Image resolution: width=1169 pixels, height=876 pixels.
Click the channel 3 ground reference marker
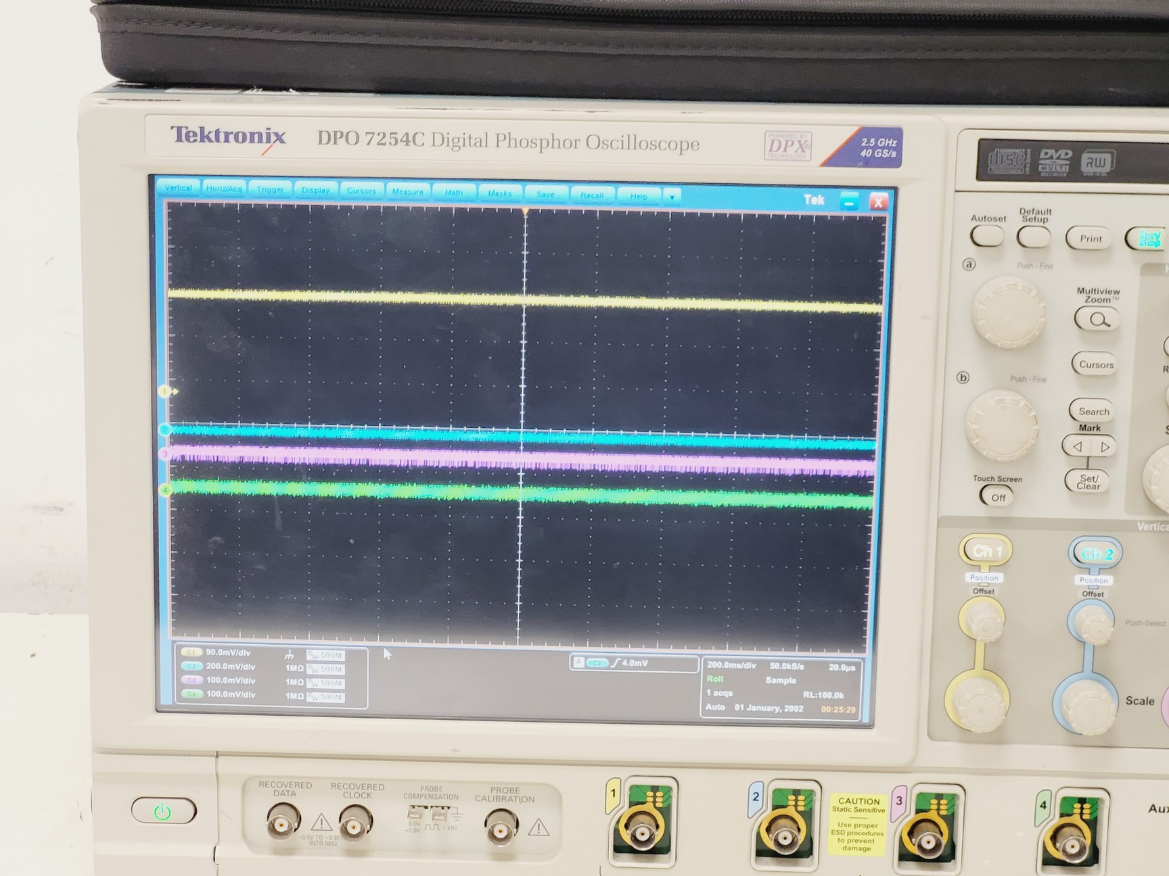(x=165, y=454)
